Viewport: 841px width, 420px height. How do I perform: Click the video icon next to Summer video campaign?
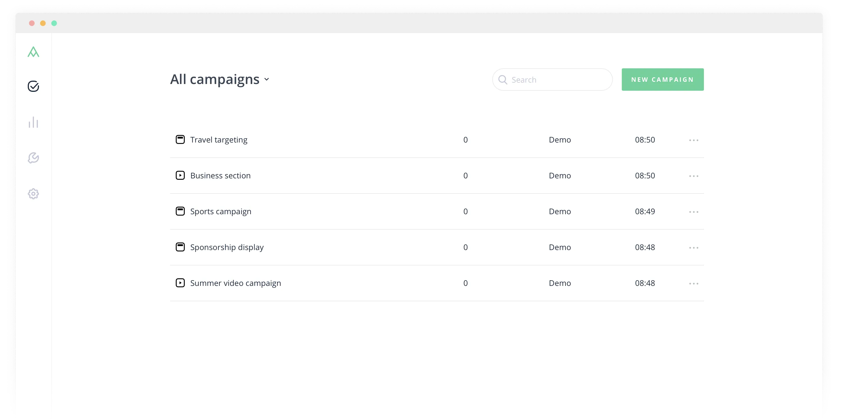[x=181, y=283]
